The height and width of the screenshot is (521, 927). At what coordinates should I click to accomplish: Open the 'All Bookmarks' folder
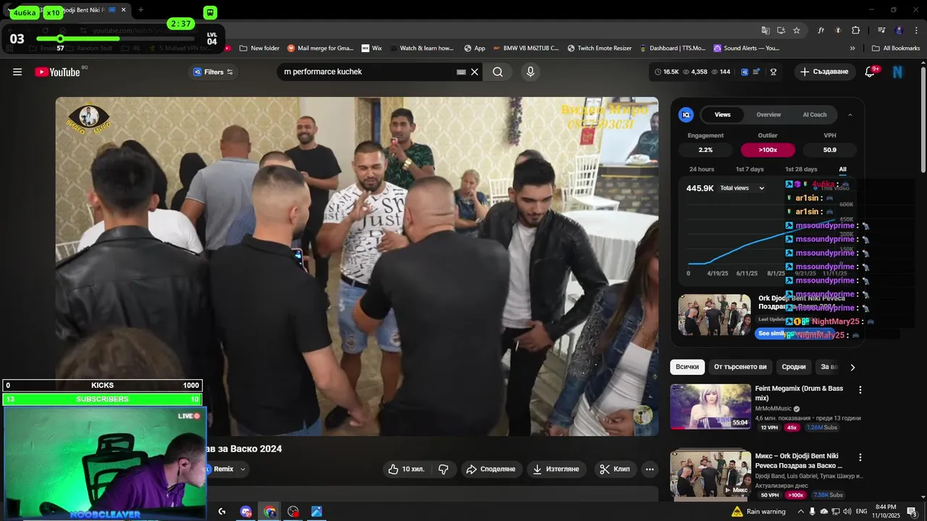pyautogui.click(x=896, y=48)
